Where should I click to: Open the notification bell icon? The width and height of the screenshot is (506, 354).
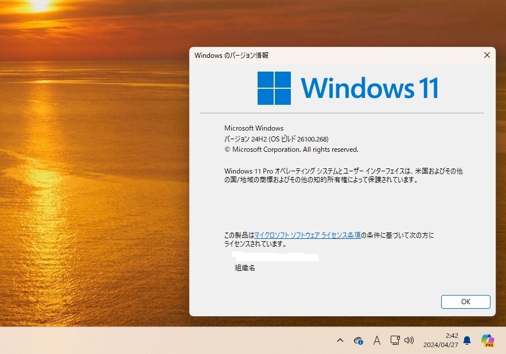pos(466,340)
